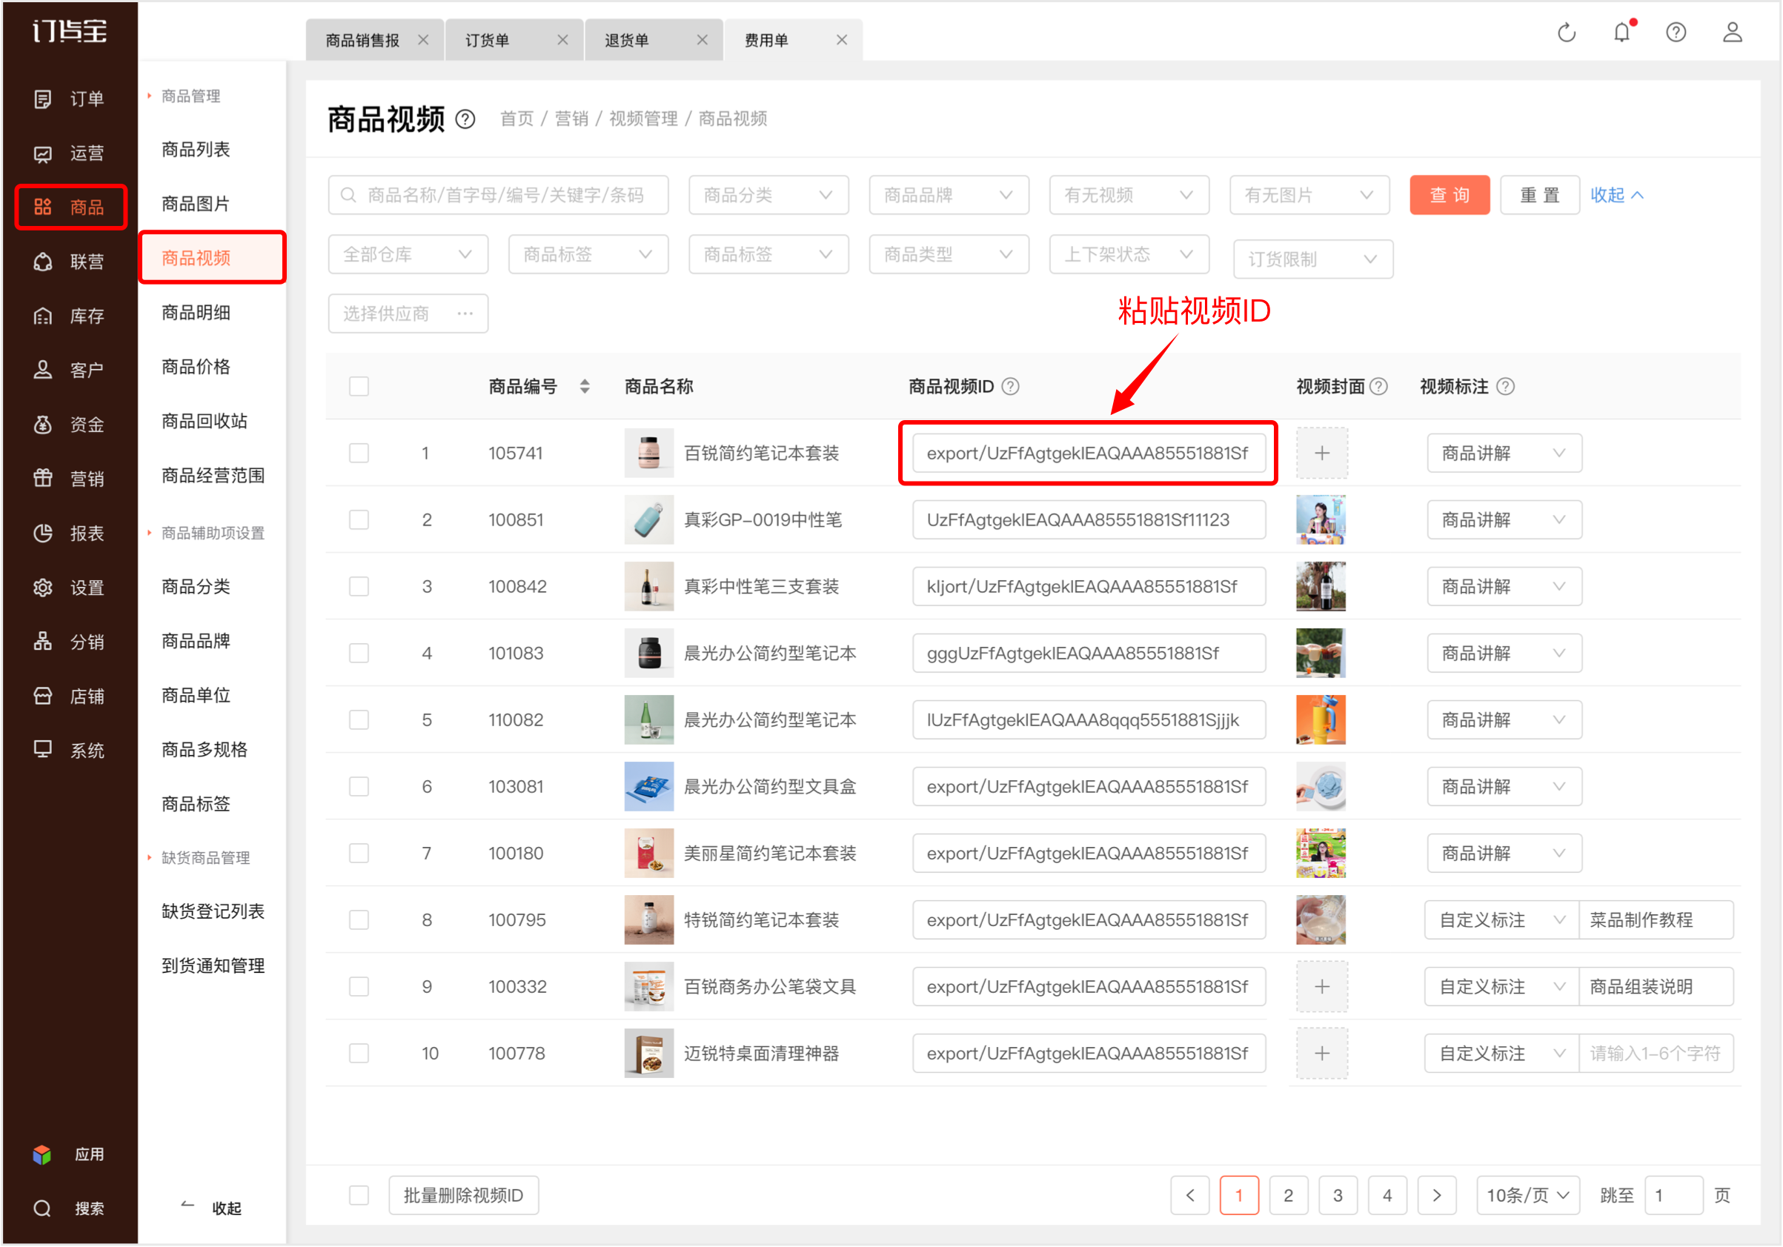Check the row for product 103081
The image size is (1783, 1247).
pos(359,788)
